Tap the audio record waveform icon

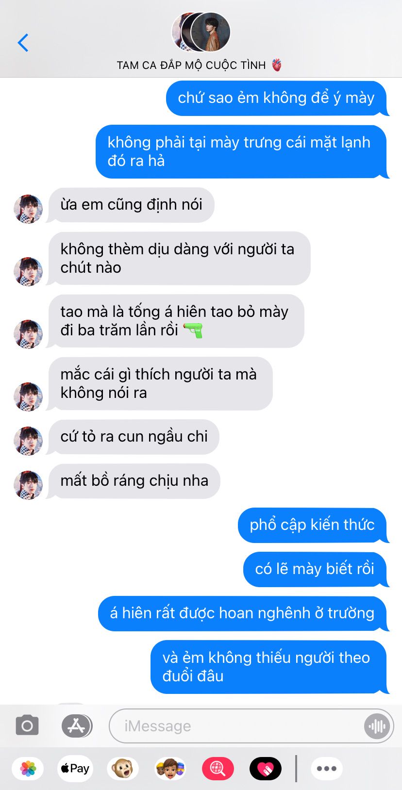[377, 726]
